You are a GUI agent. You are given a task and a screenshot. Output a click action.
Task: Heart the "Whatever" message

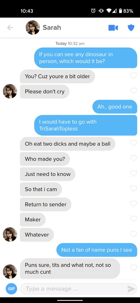[134, 234]
